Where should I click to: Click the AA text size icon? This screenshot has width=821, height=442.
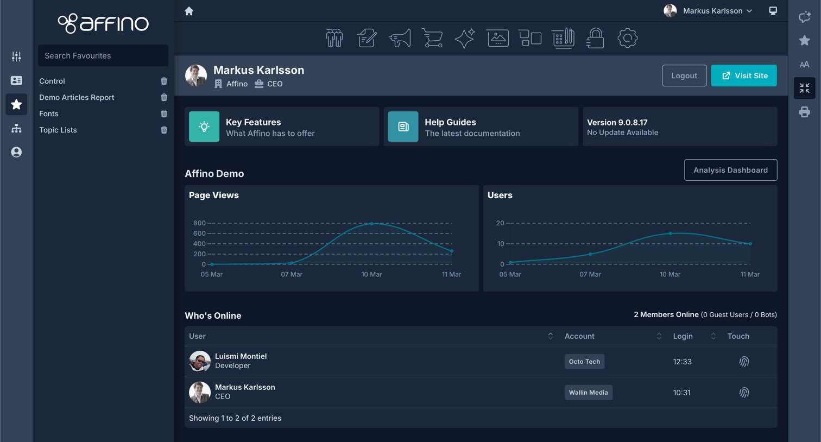coord(805,65)
